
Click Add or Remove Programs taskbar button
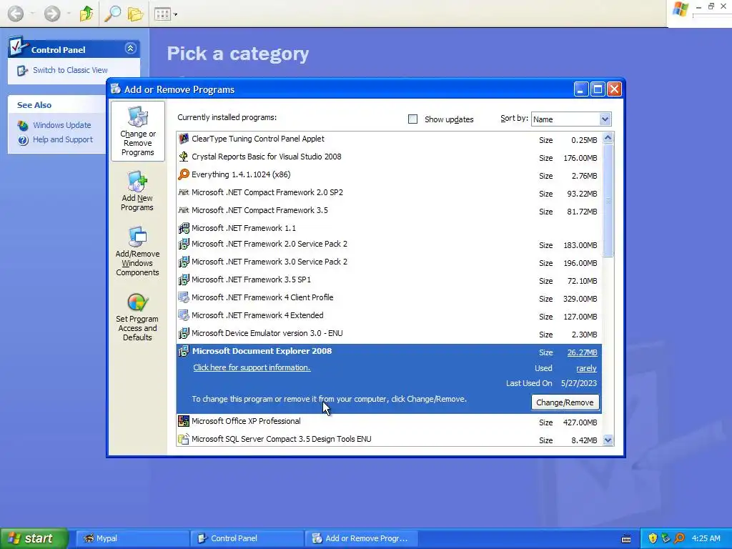361,538
